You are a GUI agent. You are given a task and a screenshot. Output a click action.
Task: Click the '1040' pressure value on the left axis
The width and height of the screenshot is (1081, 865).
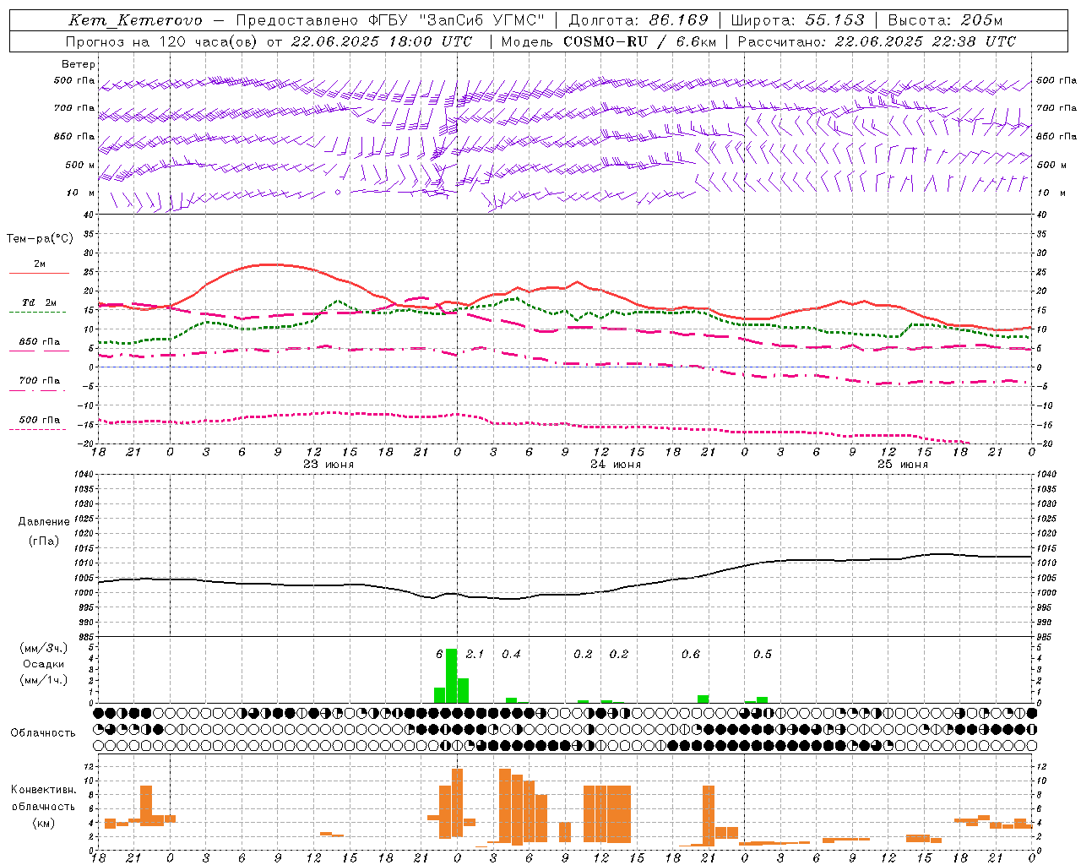pyautogui.click(x=85, y=474)
